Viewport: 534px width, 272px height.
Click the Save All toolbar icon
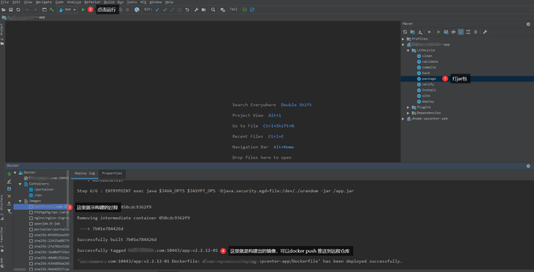point(10,10)
